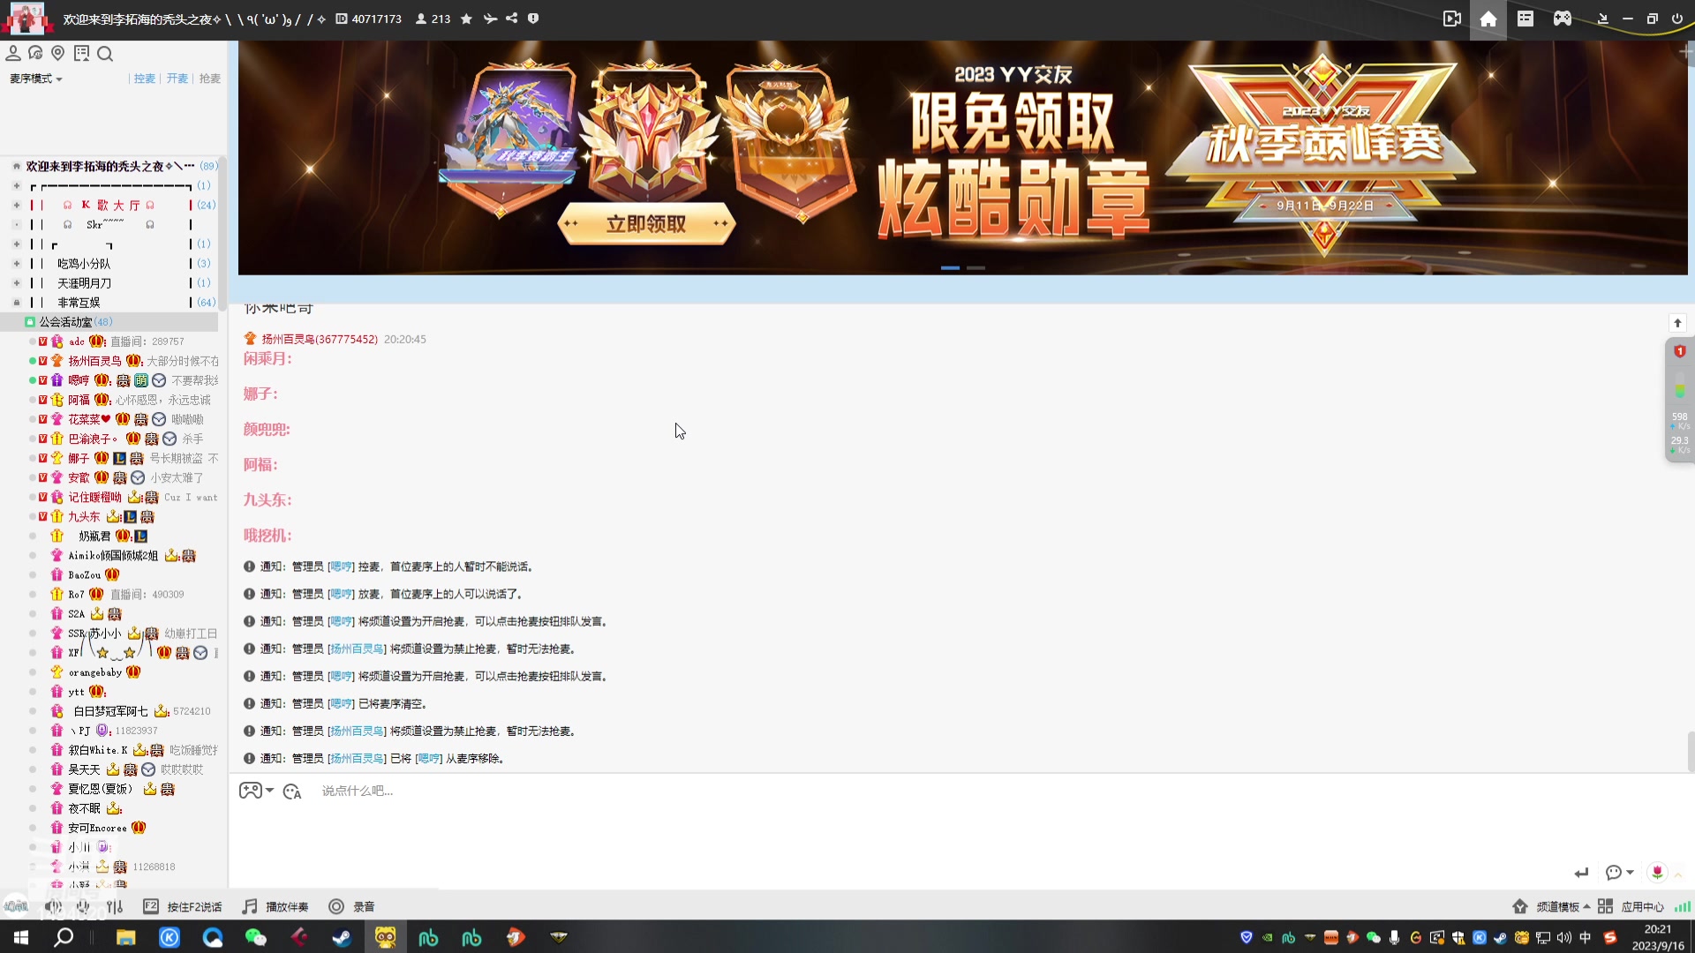
Task: Click Windows Start button
Action: [21, 937]
